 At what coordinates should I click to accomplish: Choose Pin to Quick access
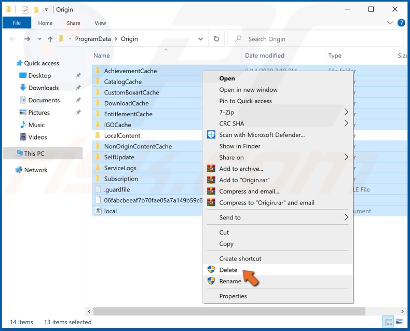coord(278,101)
